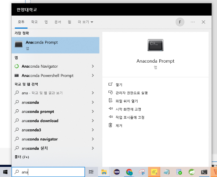Switch to the 앱 tab
Viewport: 217px width, 177px height.
tap(46, 22)
